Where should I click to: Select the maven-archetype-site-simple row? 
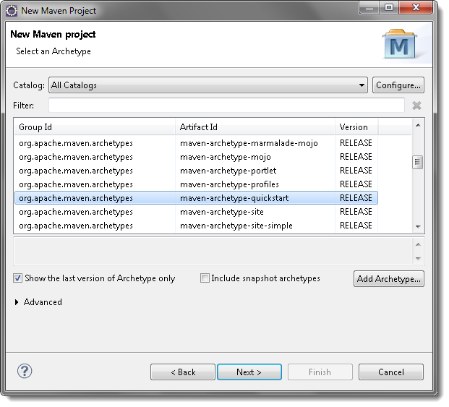pyautogui.click(x=196, y=226)
